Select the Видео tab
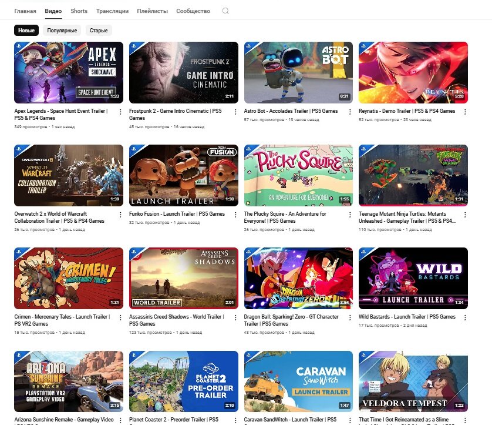The height and width of the screenshot is (425, 492). coord(53,11)
